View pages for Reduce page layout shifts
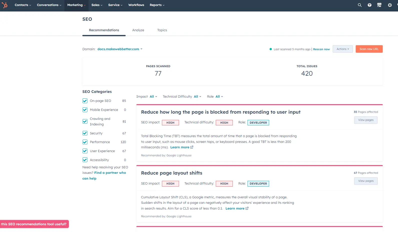398x246 pixels. (366, 181)
